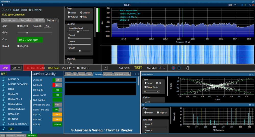Maximize the Constellation panel

click(250, 74)
